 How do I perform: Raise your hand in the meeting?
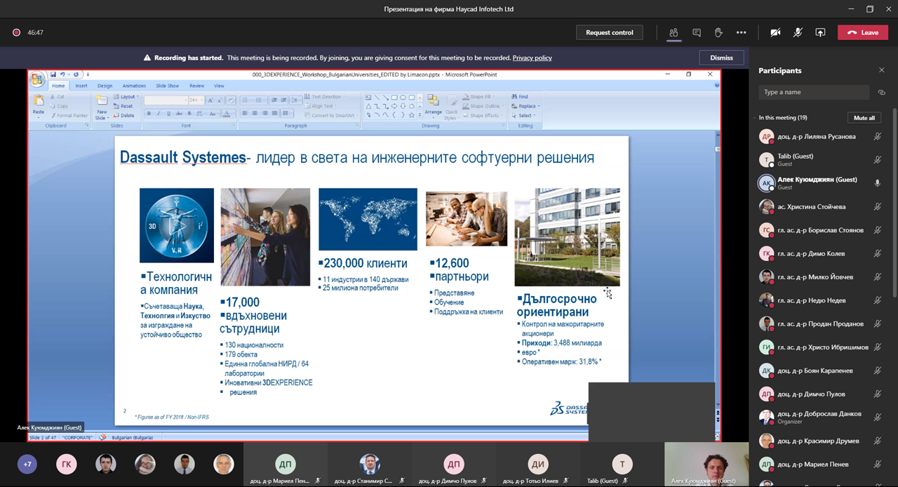coord(719,32)
